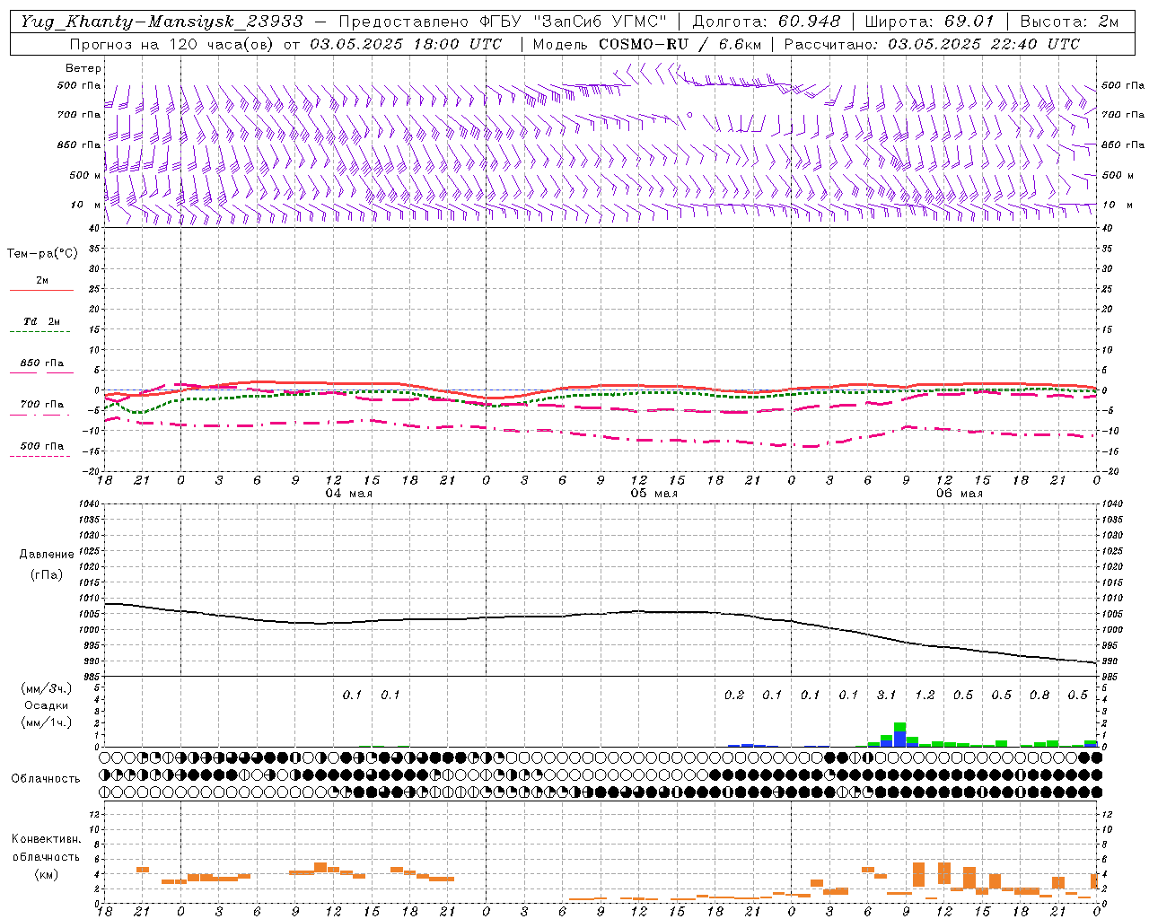Click the 3.1 precipitation value
1149x919 pixels.
point(887,696)
